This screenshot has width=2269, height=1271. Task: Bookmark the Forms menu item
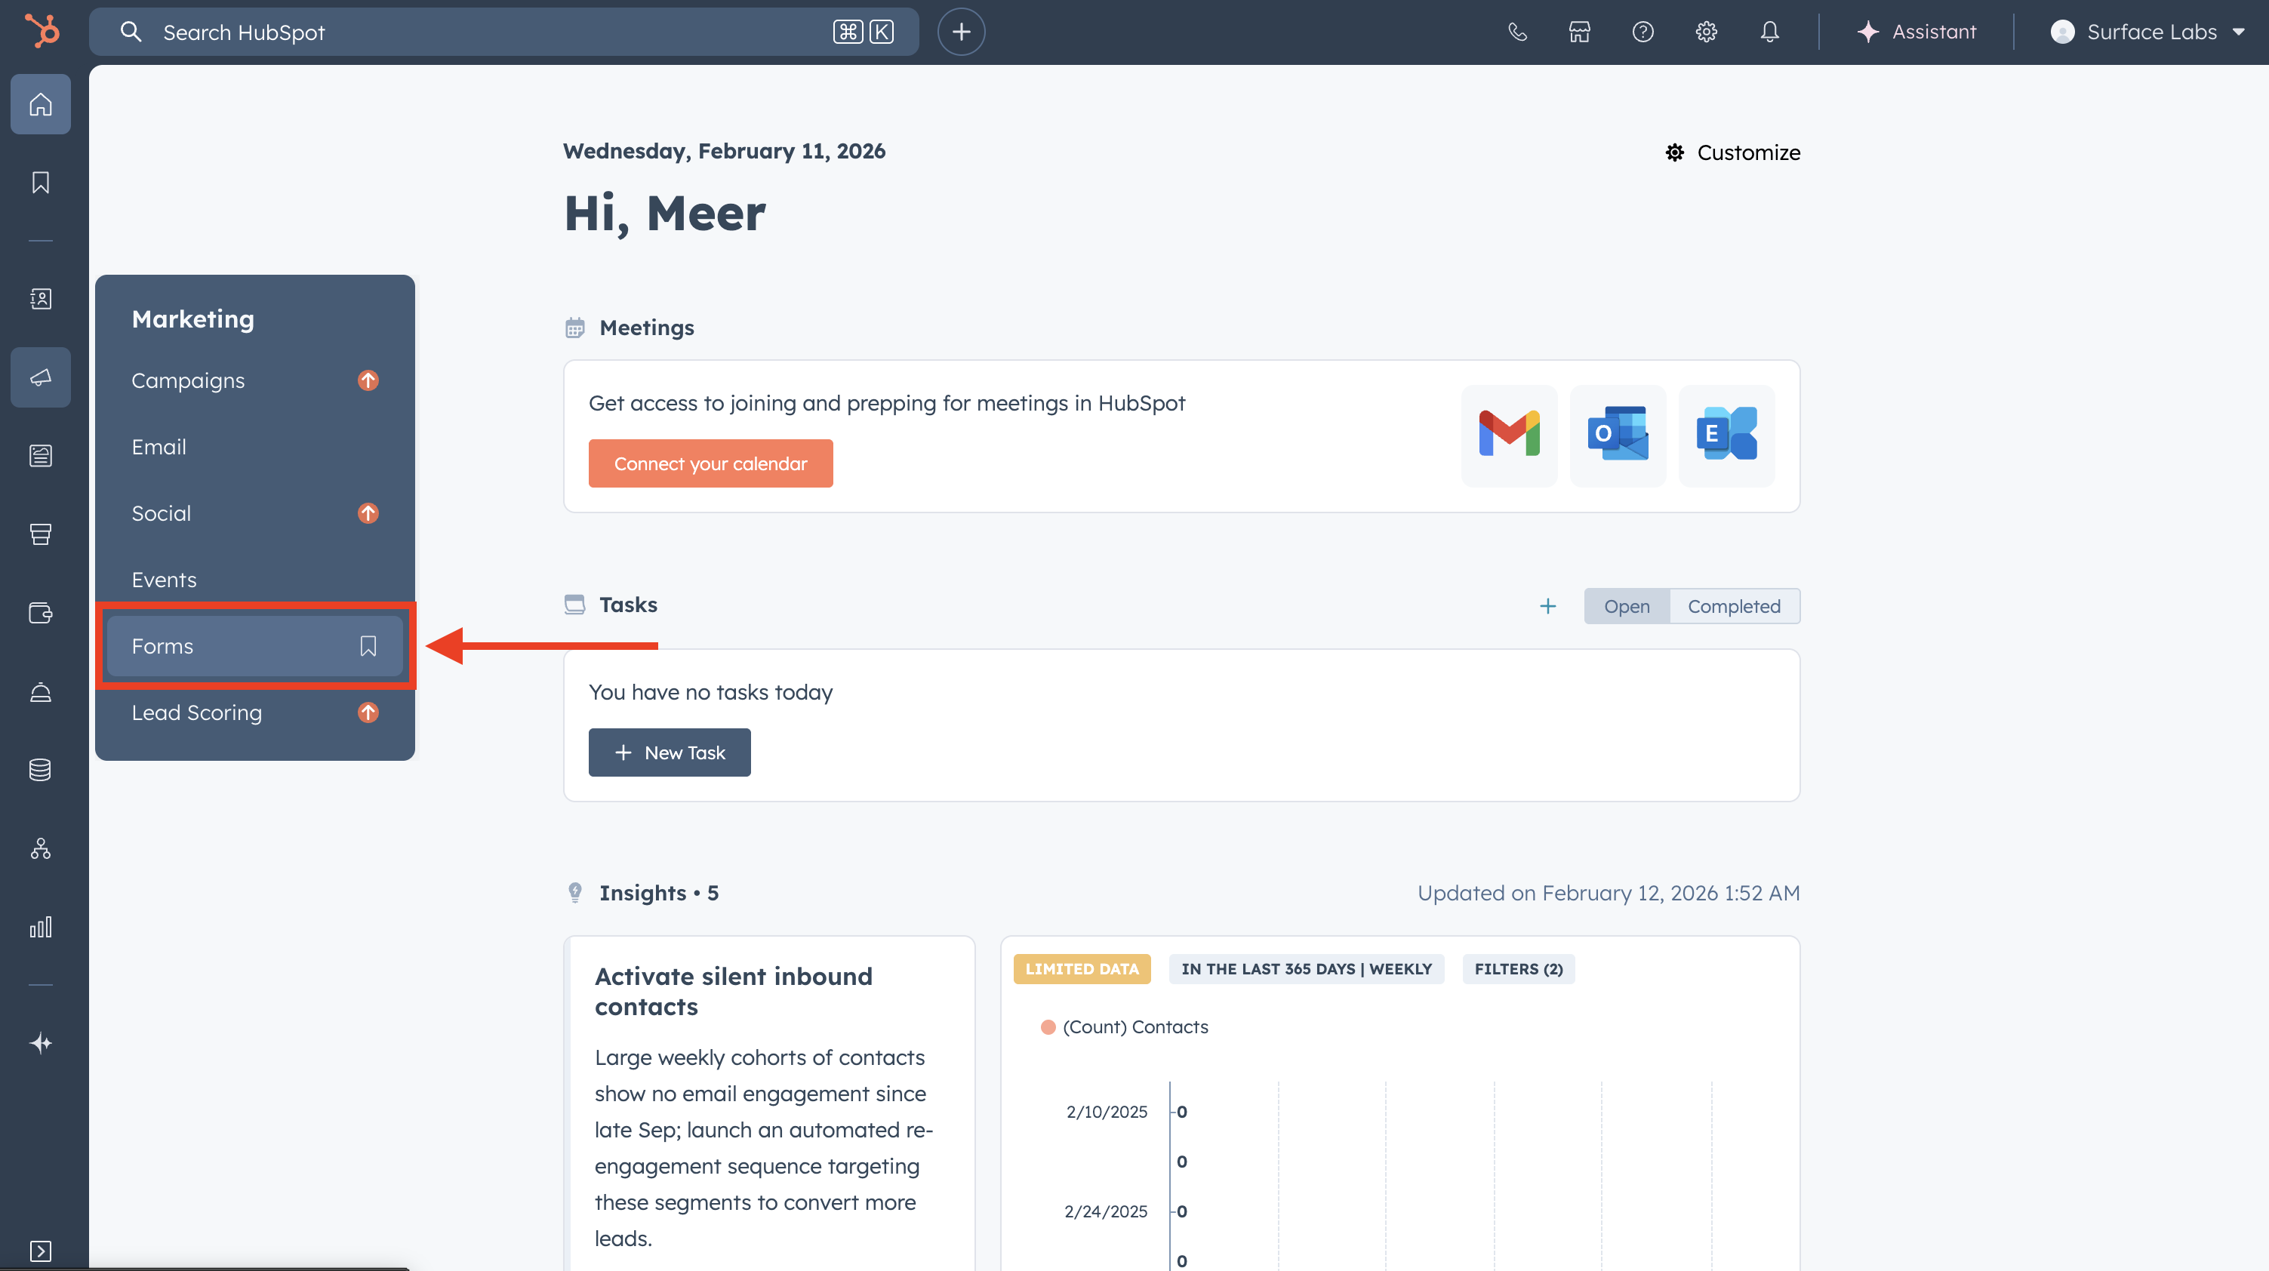tap(368, 645)
